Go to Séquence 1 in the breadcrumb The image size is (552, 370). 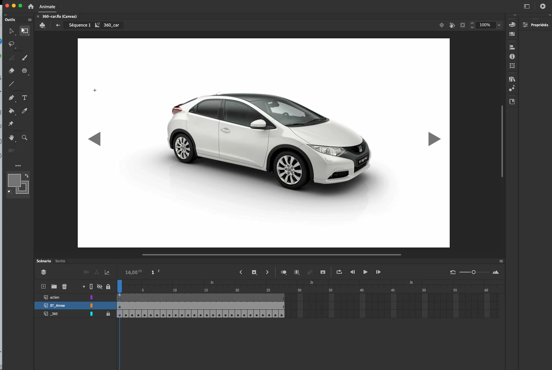(x=80, y=25)
